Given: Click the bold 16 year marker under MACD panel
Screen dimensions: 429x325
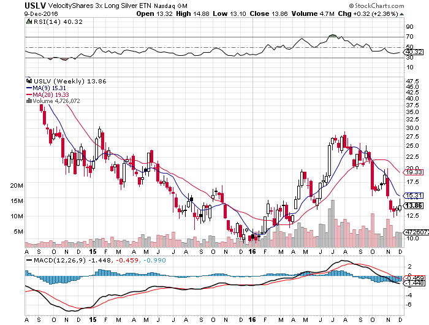Looking at the screenshot, I should point(252,319).
